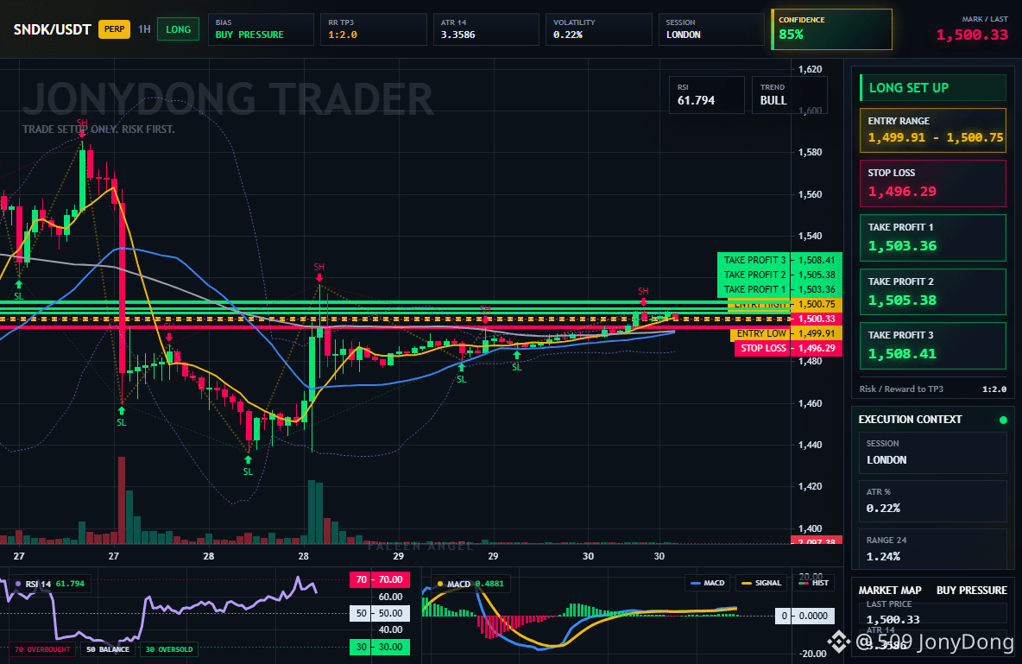The width and height of the screenshot is (1022, 664).
Task: Select the Entry Range 1,499.91 - 1,500.75 card
Action: tap(933, 130)
